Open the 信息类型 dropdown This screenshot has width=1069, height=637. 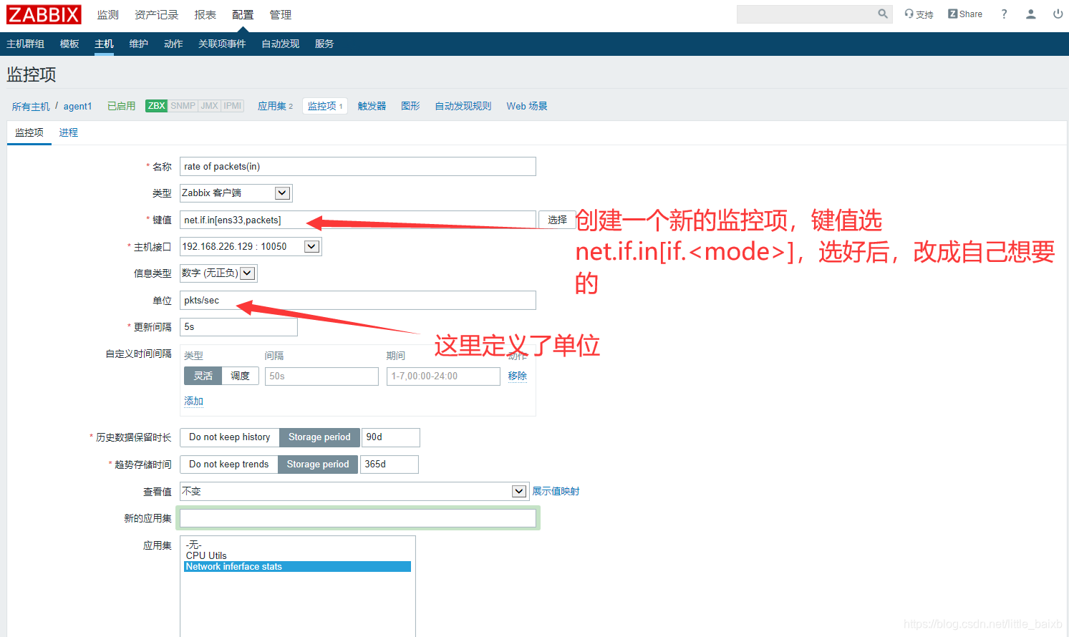218,273
